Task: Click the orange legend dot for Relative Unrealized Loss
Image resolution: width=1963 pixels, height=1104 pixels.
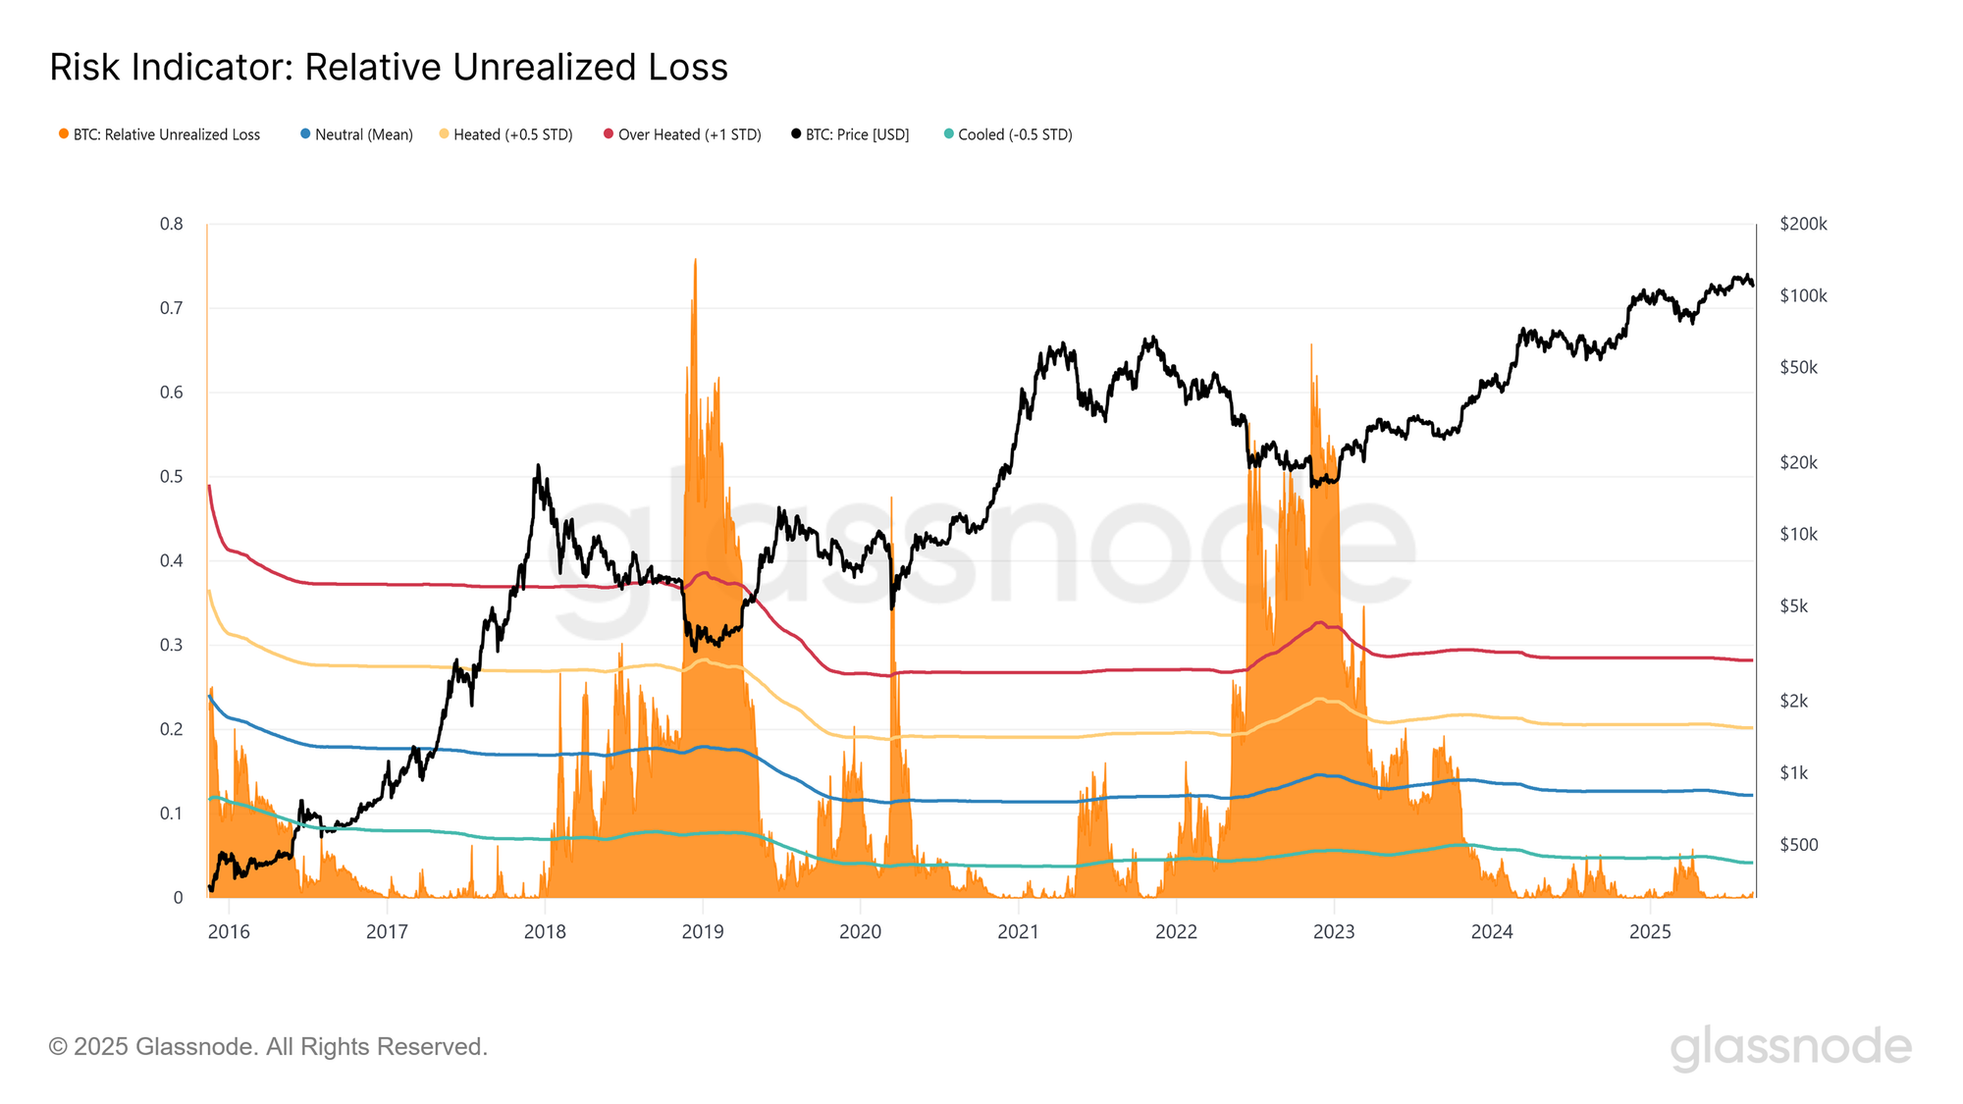Action: click(x=64, y=133)
